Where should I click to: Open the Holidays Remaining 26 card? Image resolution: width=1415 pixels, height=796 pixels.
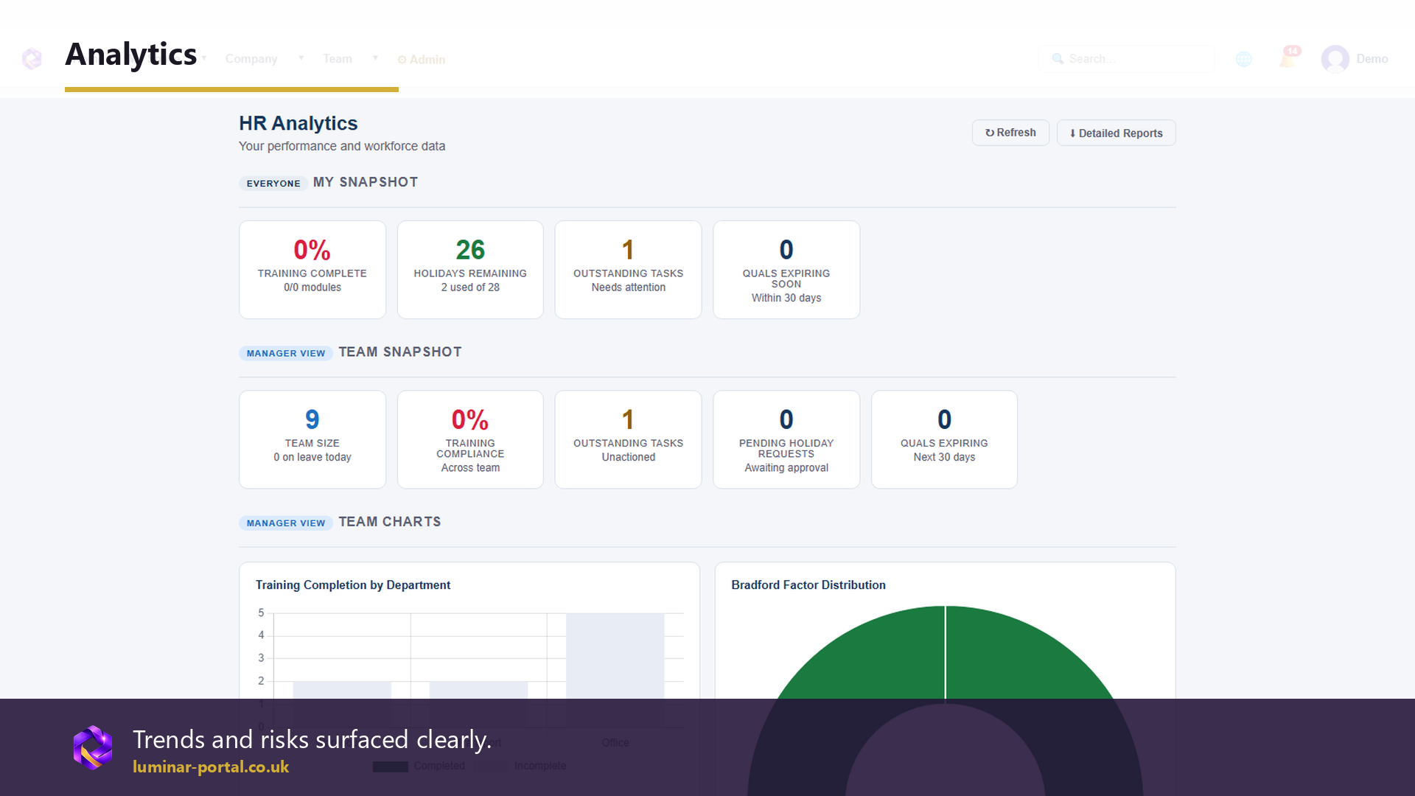pos(470,270)
